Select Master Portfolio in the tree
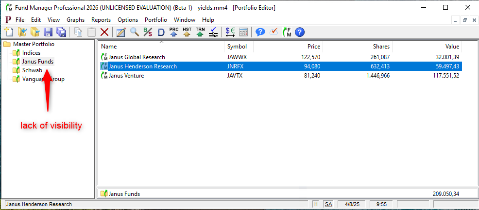 [x=34, y=44]
